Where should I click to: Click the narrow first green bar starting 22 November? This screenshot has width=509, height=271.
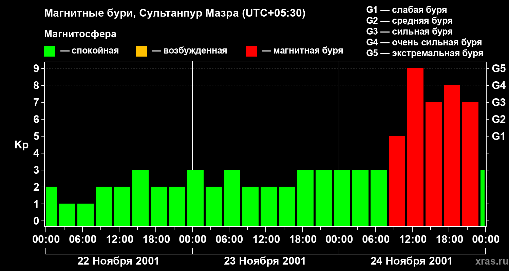point(52,207)
